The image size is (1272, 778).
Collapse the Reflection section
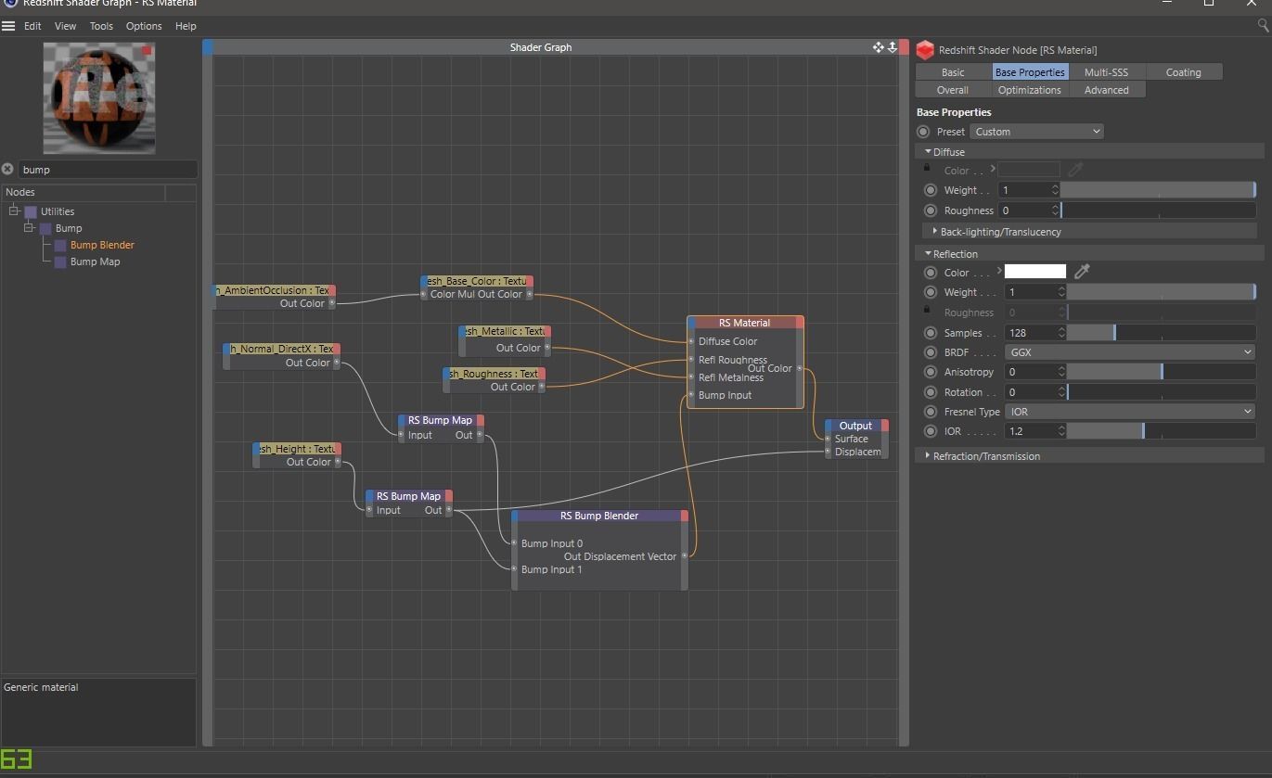point(928,253)
